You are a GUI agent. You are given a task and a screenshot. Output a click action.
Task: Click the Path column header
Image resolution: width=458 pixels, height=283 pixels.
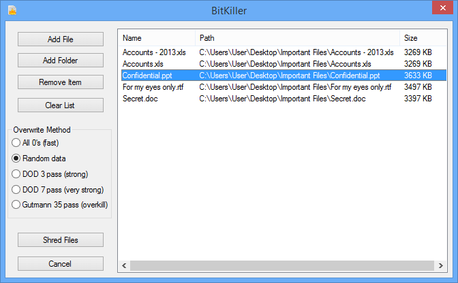(x=297, y=38)
